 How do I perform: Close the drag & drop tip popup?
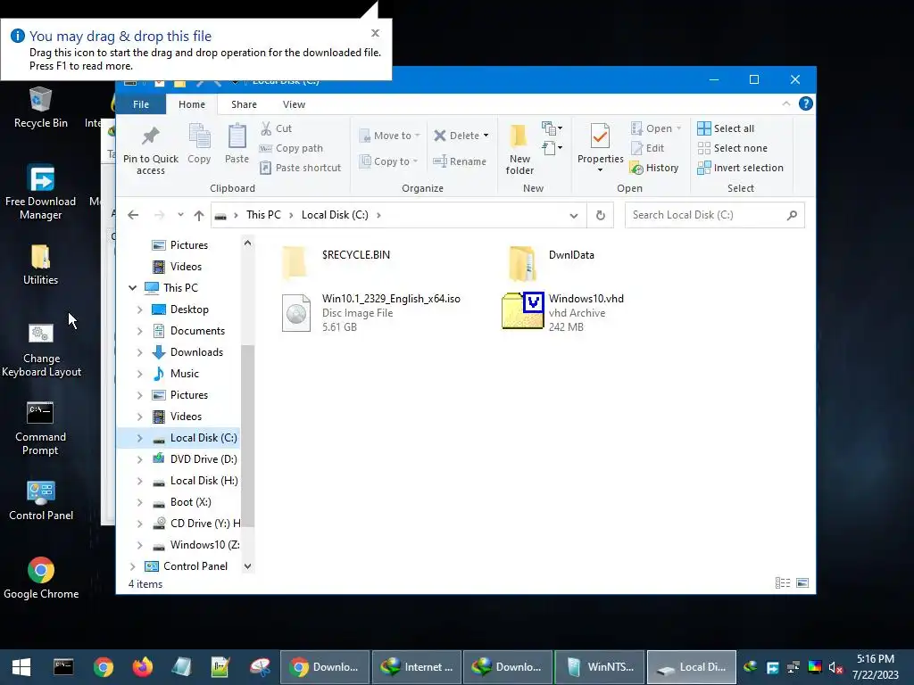click(x=376, y=33)
